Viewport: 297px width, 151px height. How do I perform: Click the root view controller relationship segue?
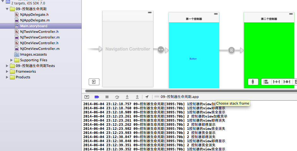[x=161, y=50]
